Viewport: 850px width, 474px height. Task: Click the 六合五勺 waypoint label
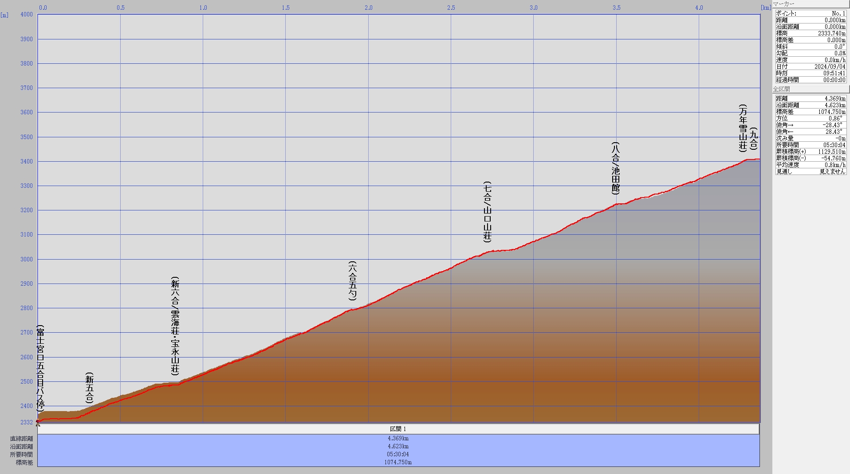point(352,281)
